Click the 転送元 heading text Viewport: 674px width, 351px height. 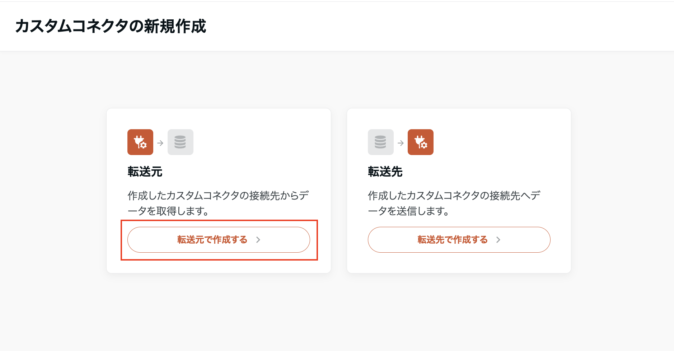pyautogui.click(x=145, y=172)
